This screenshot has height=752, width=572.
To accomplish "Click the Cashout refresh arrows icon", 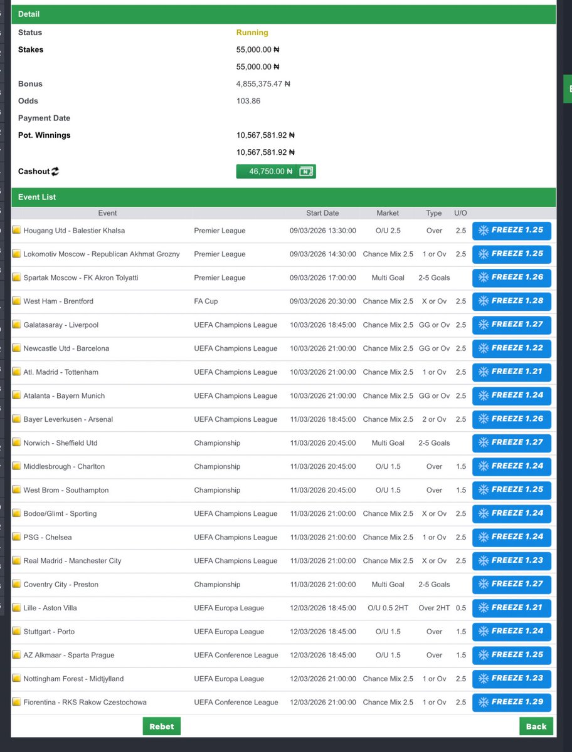I will [x=55, y=171].
